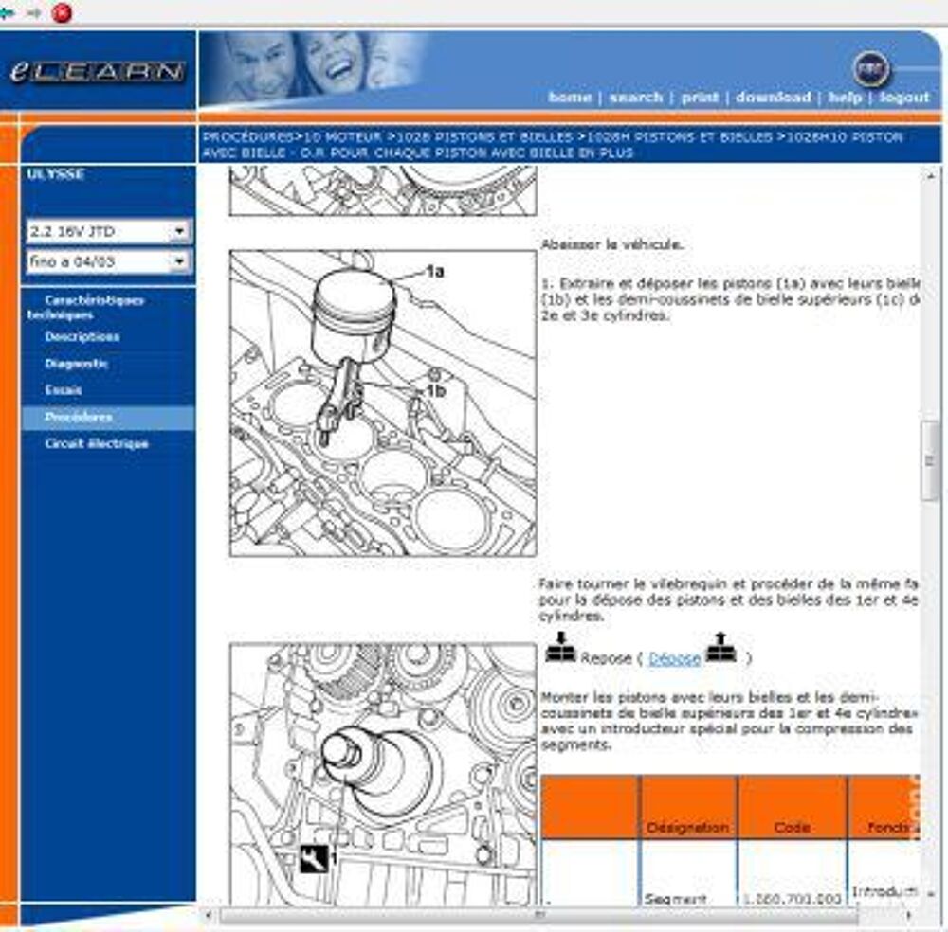The image size is (948, 932).
Task: Open the home link
Action: 570,98
